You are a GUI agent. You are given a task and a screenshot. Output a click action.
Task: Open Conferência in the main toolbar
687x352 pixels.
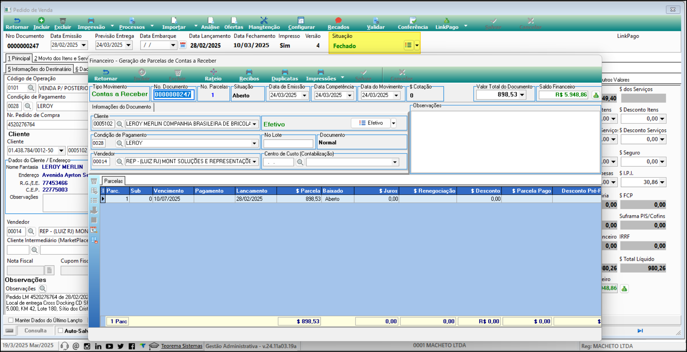pos(413,24)
